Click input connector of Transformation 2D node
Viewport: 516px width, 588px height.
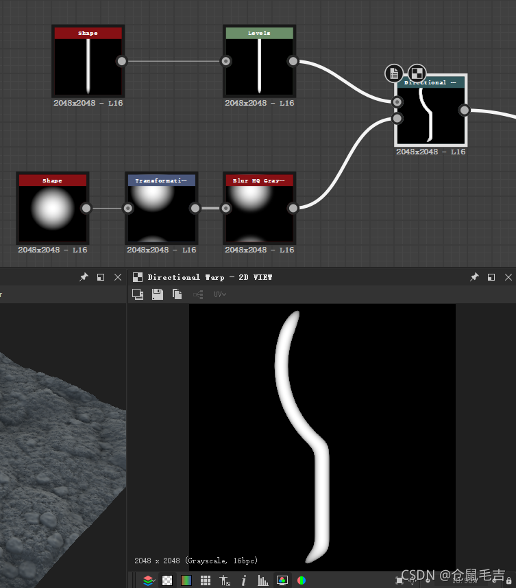click(x=128, y=208)
